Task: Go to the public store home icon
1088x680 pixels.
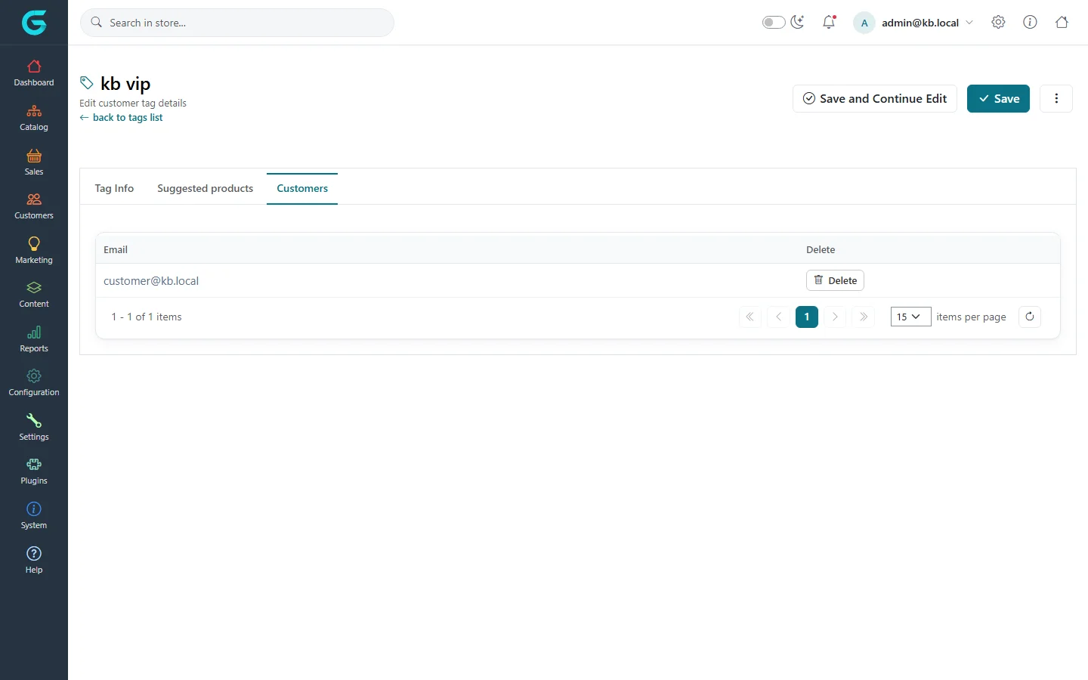Action: (x=1062, y=23)
